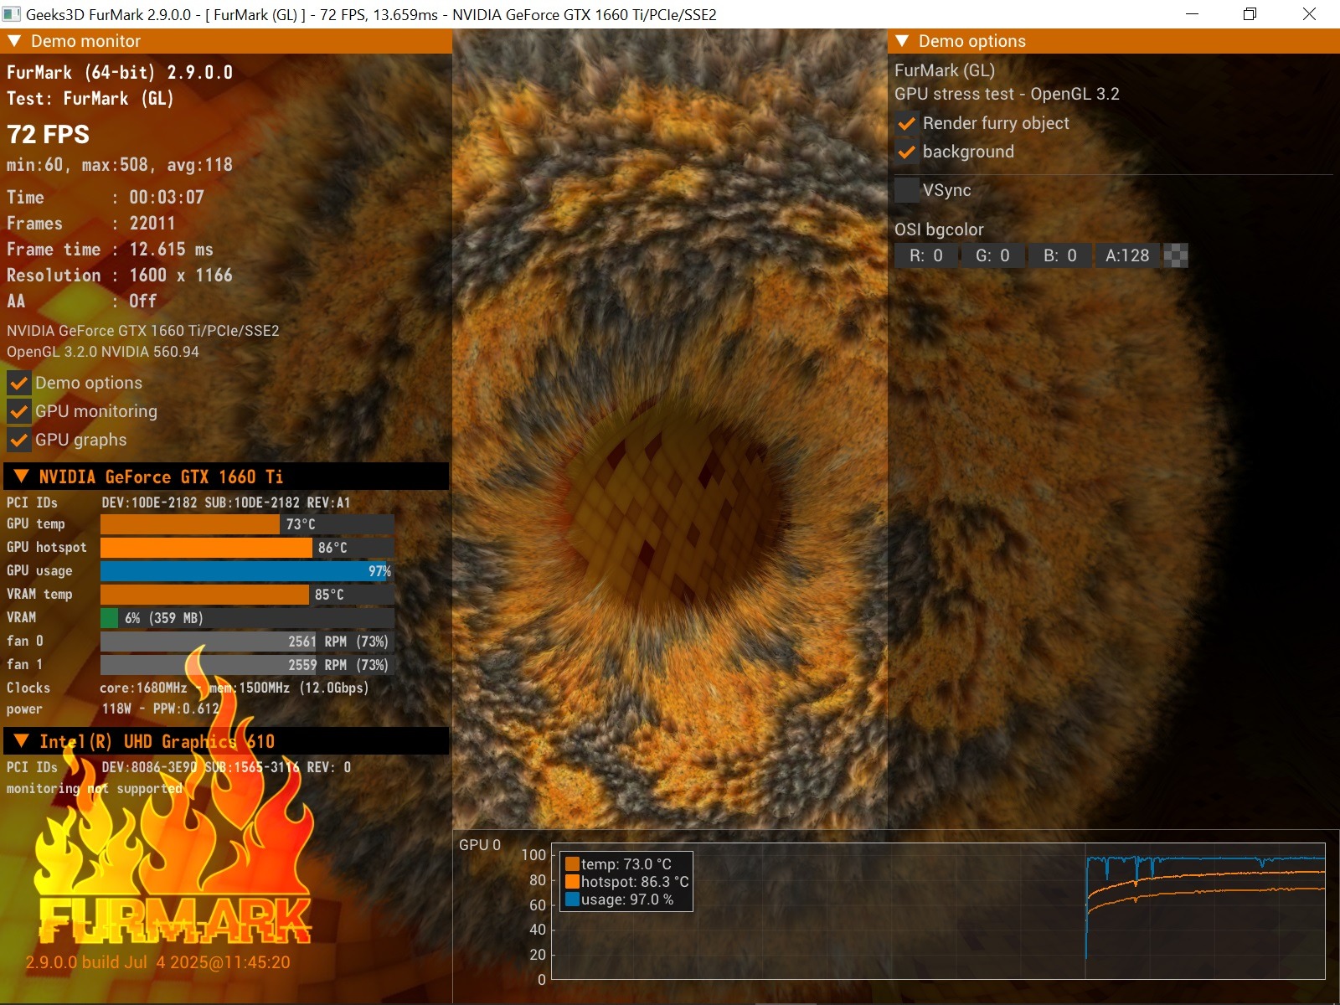
Task: Collapse the Demo options panel
Action: 902,41
